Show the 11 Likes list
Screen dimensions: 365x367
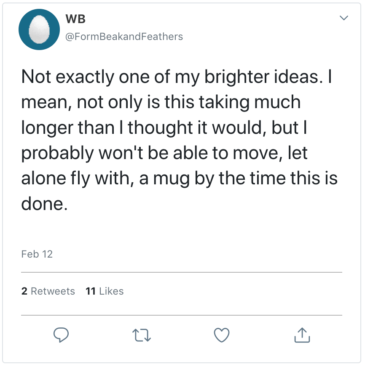(x=105, y=291)
